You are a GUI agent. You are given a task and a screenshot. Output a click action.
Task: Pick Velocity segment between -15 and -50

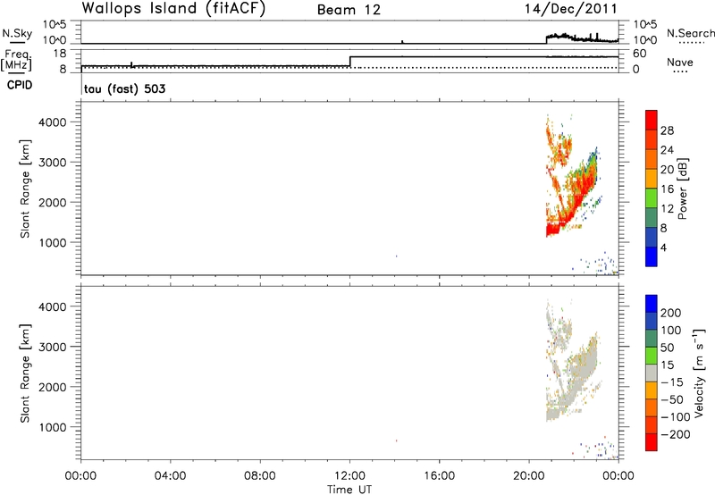[652, 390]
